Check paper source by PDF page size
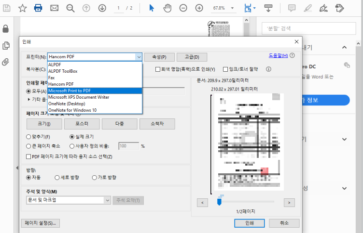The width and height of the screenshot is (363, 233). point(28,156)
